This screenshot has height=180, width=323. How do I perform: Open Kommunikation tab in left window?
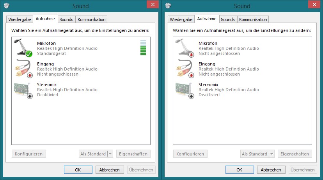click(x=91, y=19)
